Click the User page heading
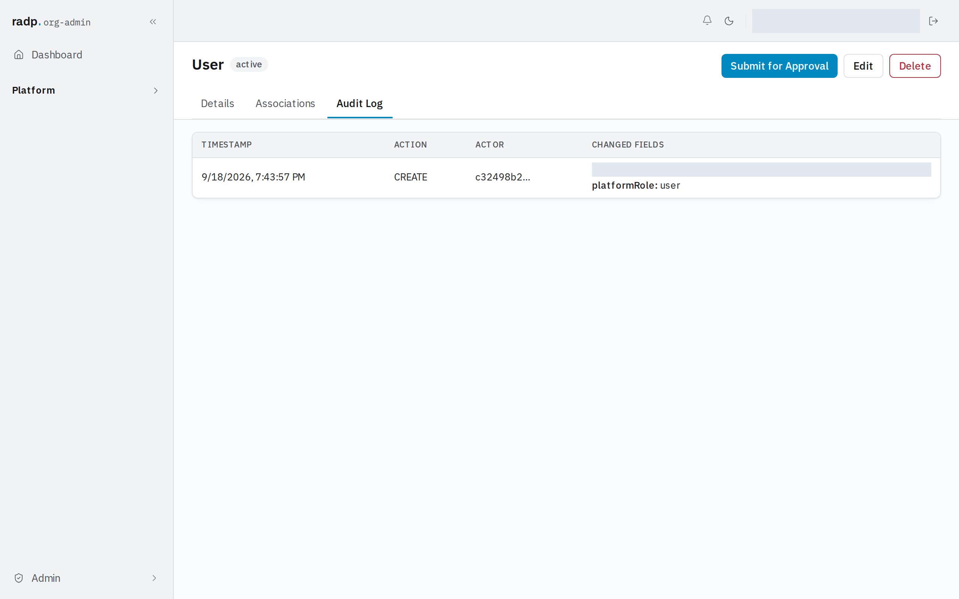The image size is (959, 599). tap(208, 64)
